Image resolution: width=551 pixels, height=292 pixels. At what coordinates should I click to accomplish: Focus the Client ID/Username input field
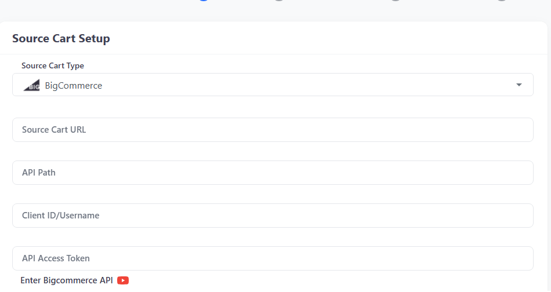point(273,216)
